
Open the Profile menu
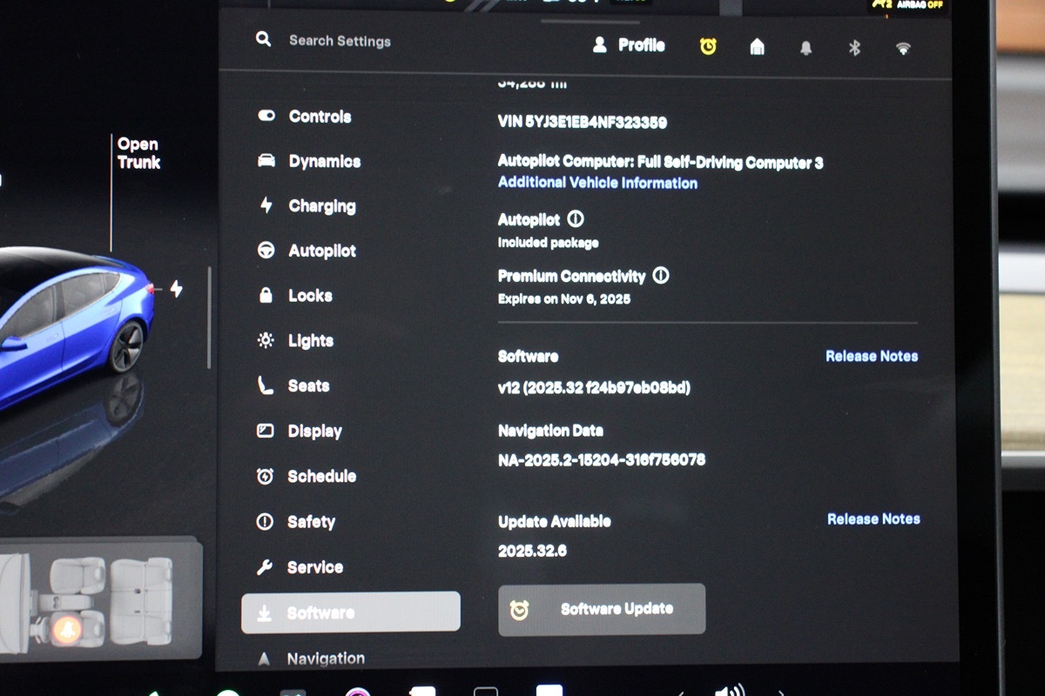[629, 45]
